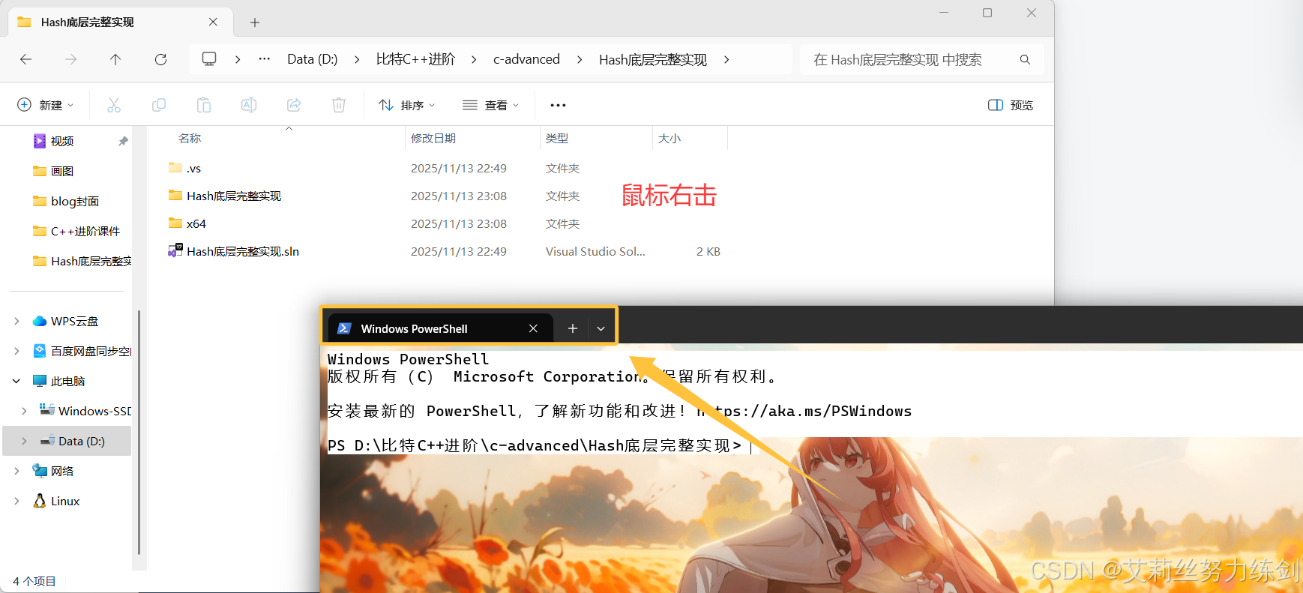Open the 新建 new item dropdown
This screenshot has height=593, width=1303.
(45, 105)
